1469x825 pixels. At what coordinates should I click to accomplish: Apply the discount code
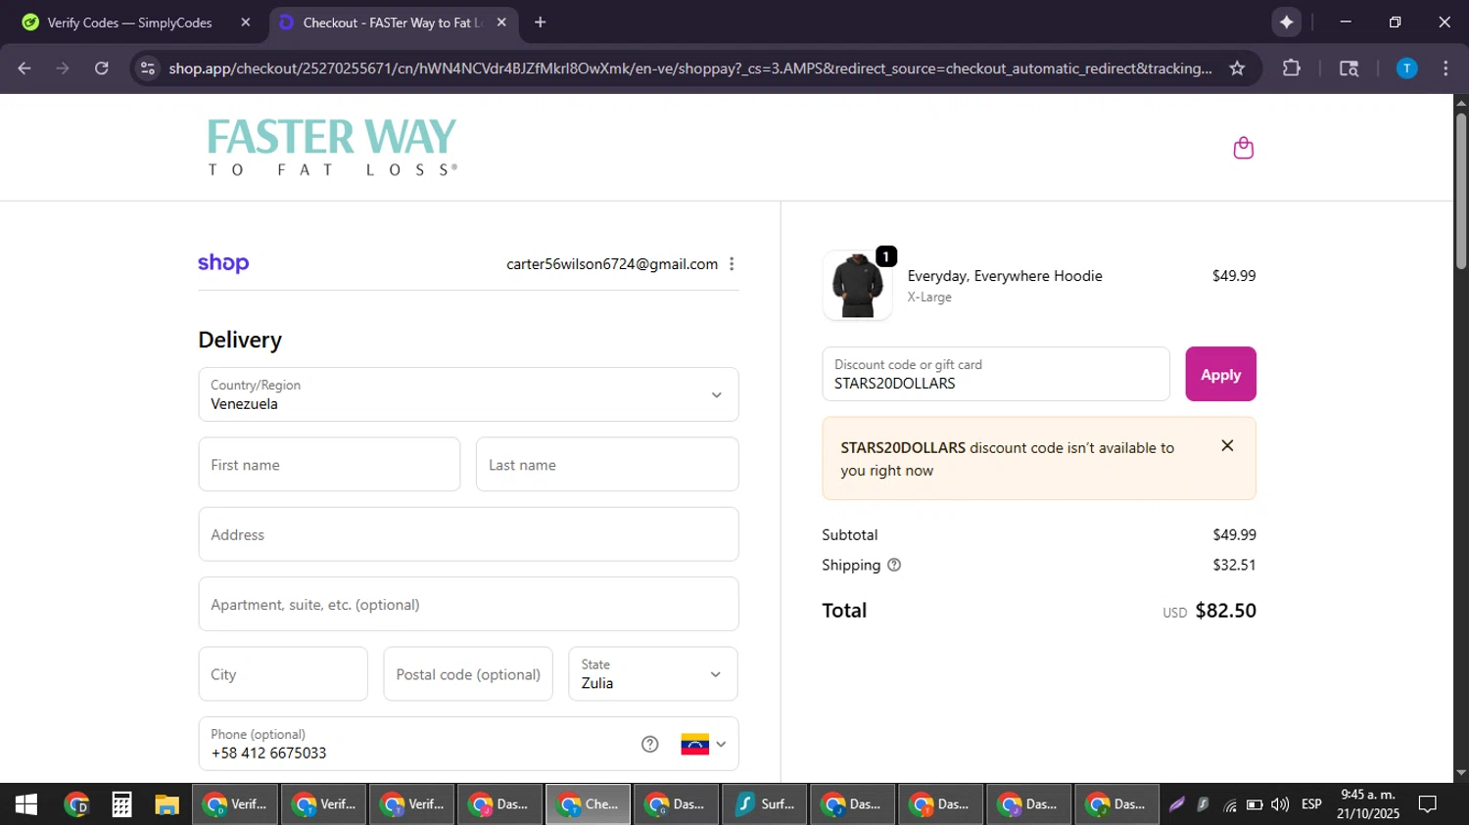tap(1220, 374)
